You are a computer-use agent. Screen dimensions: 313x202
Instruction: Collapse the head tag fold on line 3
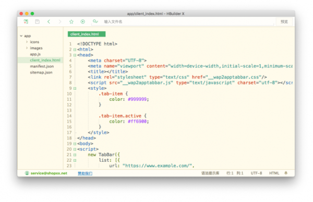click(75, 55)
